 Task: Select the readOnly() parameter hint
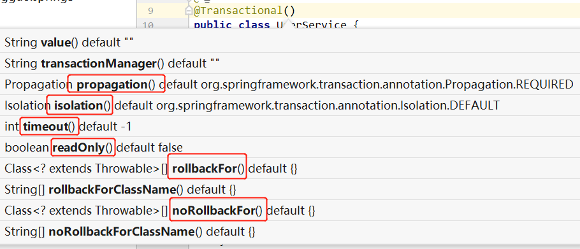click(82, 148)
